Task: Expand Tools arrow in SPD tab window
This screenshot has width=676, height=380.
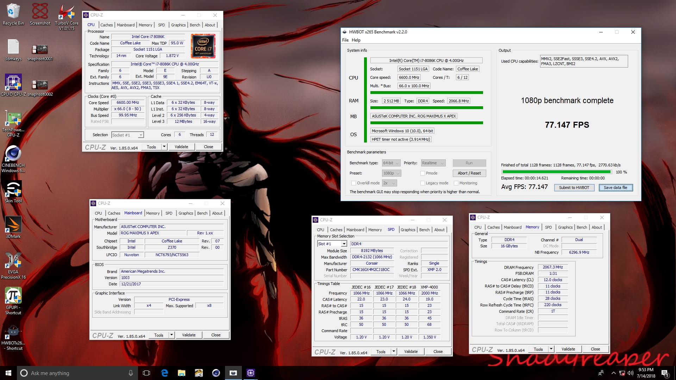Action: [x=394, y=351]
